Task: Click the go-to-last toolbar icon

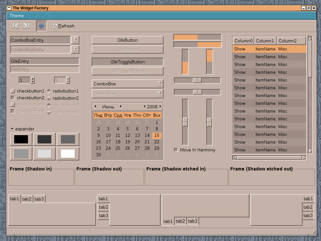Action: [27, 26]
